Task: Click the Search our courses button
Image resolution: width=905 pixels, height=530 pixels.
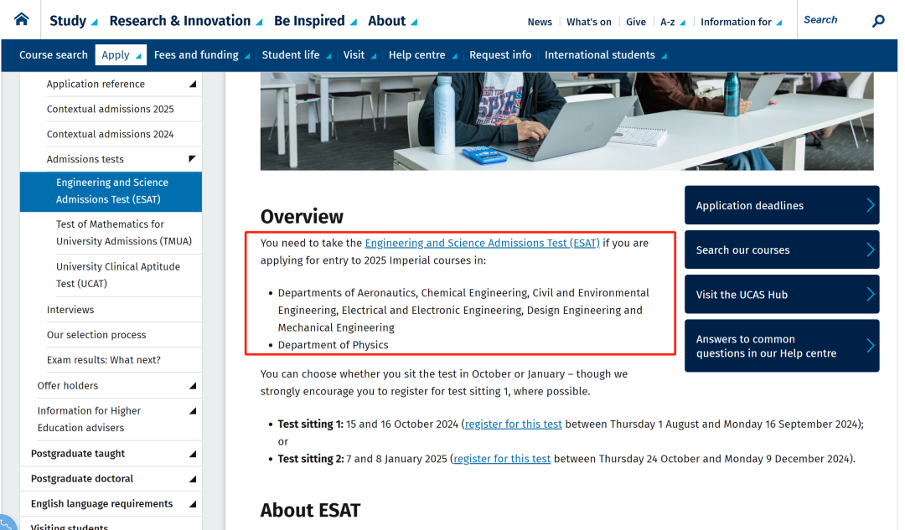Action: click(x=782, y=250)
